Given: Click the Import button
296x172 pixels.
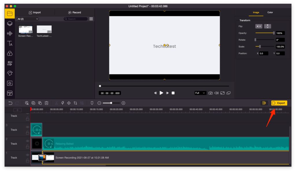Looking at the screenshot, I should point(35,12).
